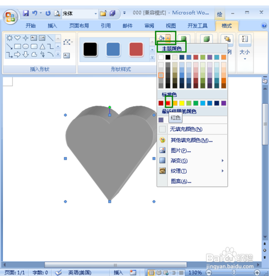
Task: Switch to full screen reading view
Action: click(x=159, y=273)
